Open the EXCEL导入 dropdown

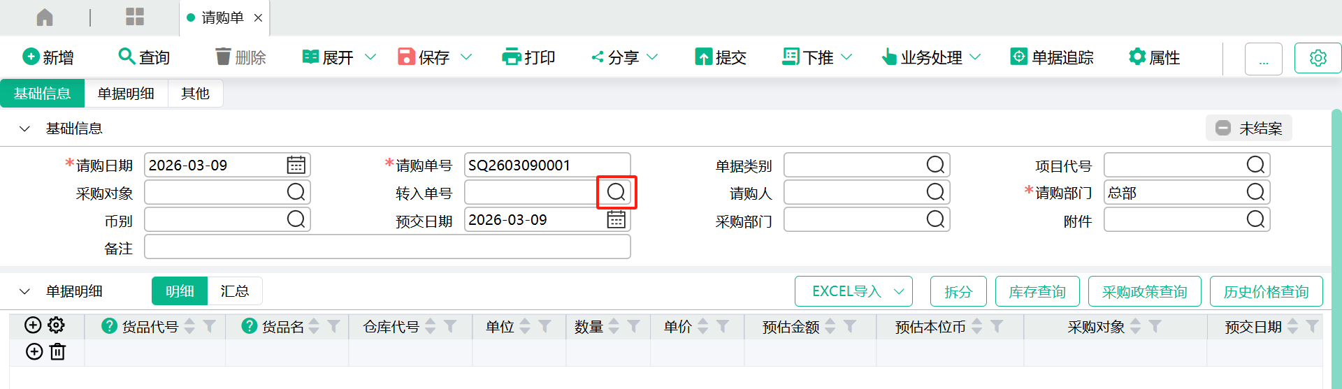pos(899,291)
